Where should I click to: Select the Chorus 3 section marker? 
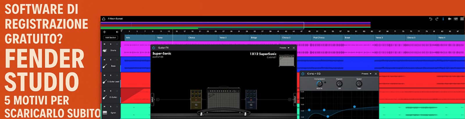(421, 38)
